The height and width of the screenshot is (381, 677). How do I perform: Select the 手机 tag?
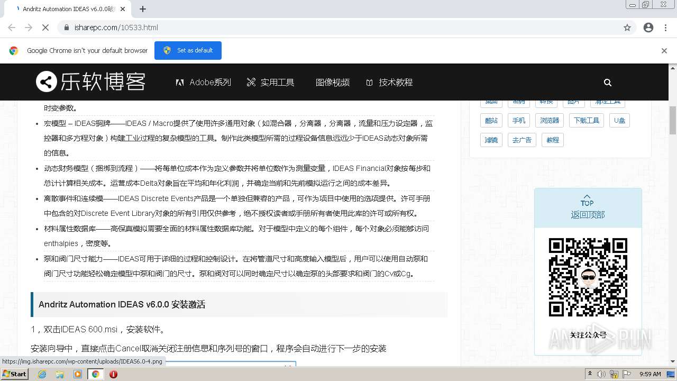(519, 121)
